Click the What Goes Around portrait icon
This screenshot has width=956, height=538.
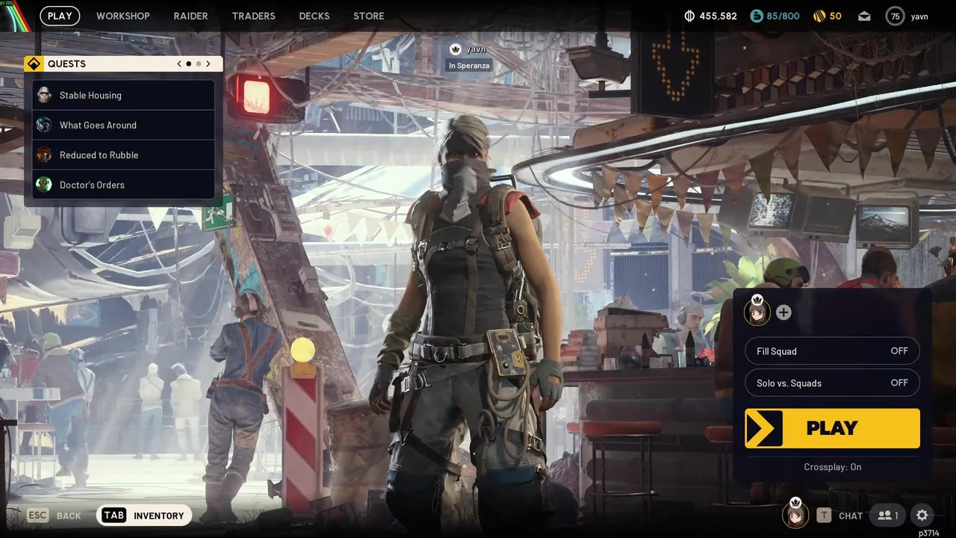point(44,125)
